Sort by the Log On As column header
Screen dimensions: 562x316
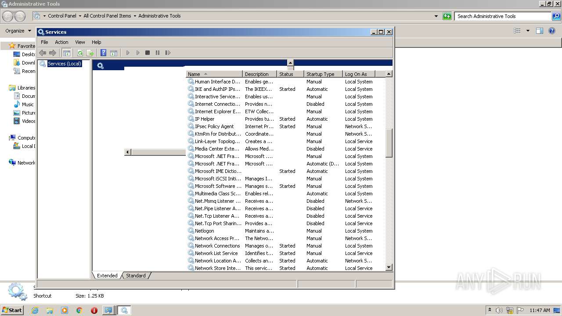[359, 74]
